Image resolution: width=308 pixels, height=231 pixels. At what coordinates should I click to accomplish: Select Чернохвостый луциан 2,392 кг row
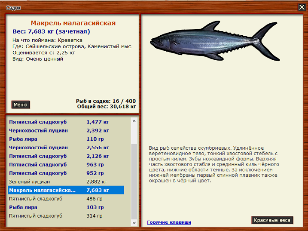(66, 130)
